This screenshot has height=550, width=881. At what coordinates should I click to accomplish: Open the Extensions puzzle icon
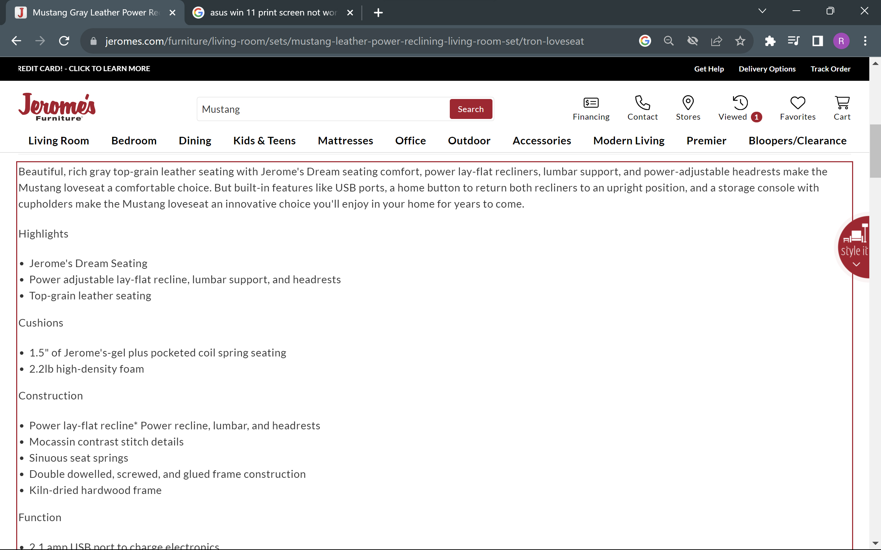tap(770, 41)
